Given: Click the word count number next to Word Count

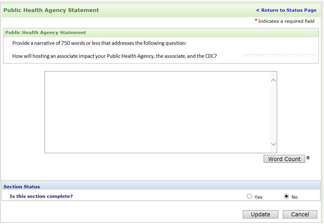Looking at the screenshot, I should pos(308,158).
